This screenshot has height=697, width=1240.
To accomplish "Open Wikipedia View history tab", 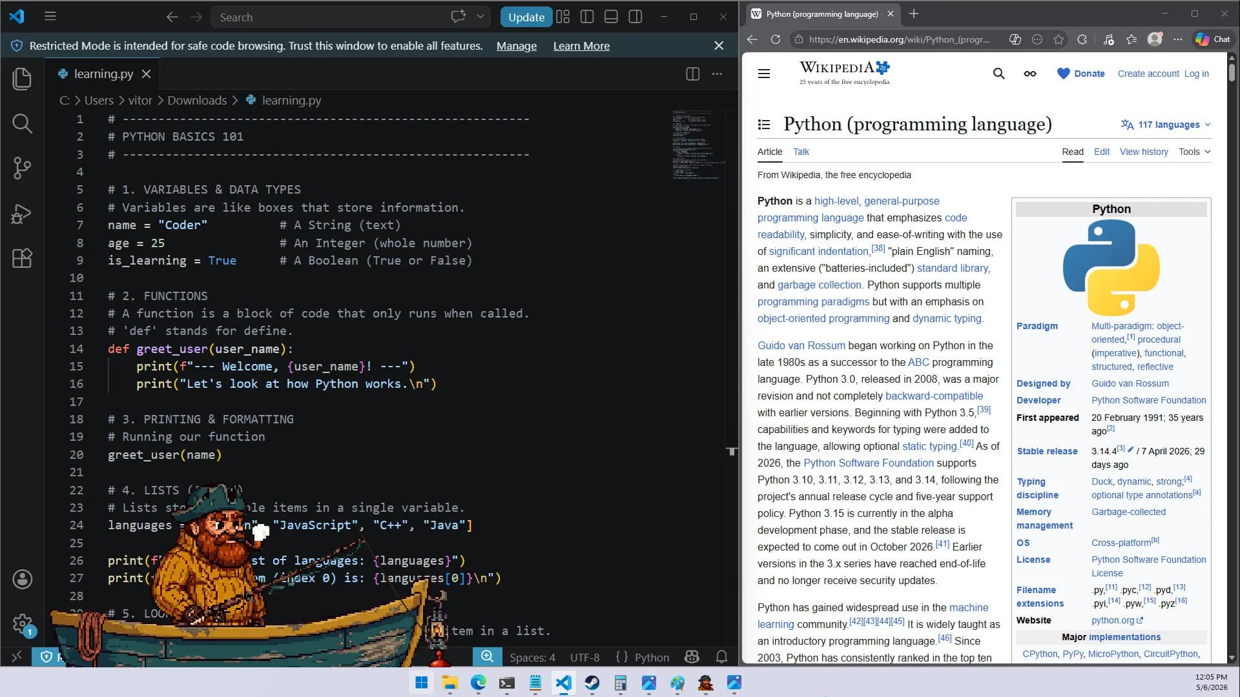I will 1144,152.
